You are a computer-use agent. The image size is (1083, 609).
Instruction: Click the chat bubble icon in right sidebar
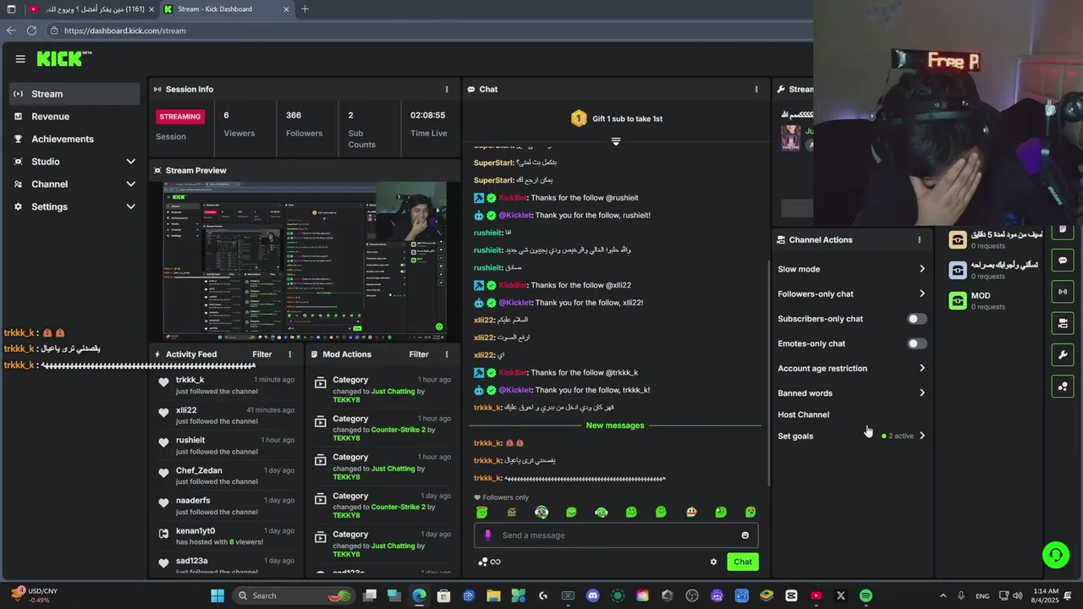click(1063, 261)
